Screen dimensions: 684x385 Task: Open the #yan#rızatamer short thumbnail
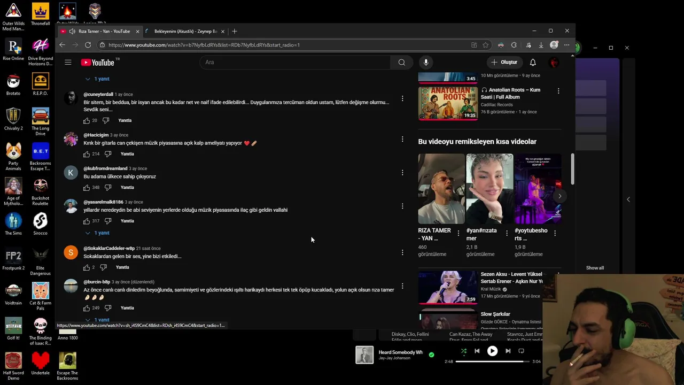[x=489, y=189]
